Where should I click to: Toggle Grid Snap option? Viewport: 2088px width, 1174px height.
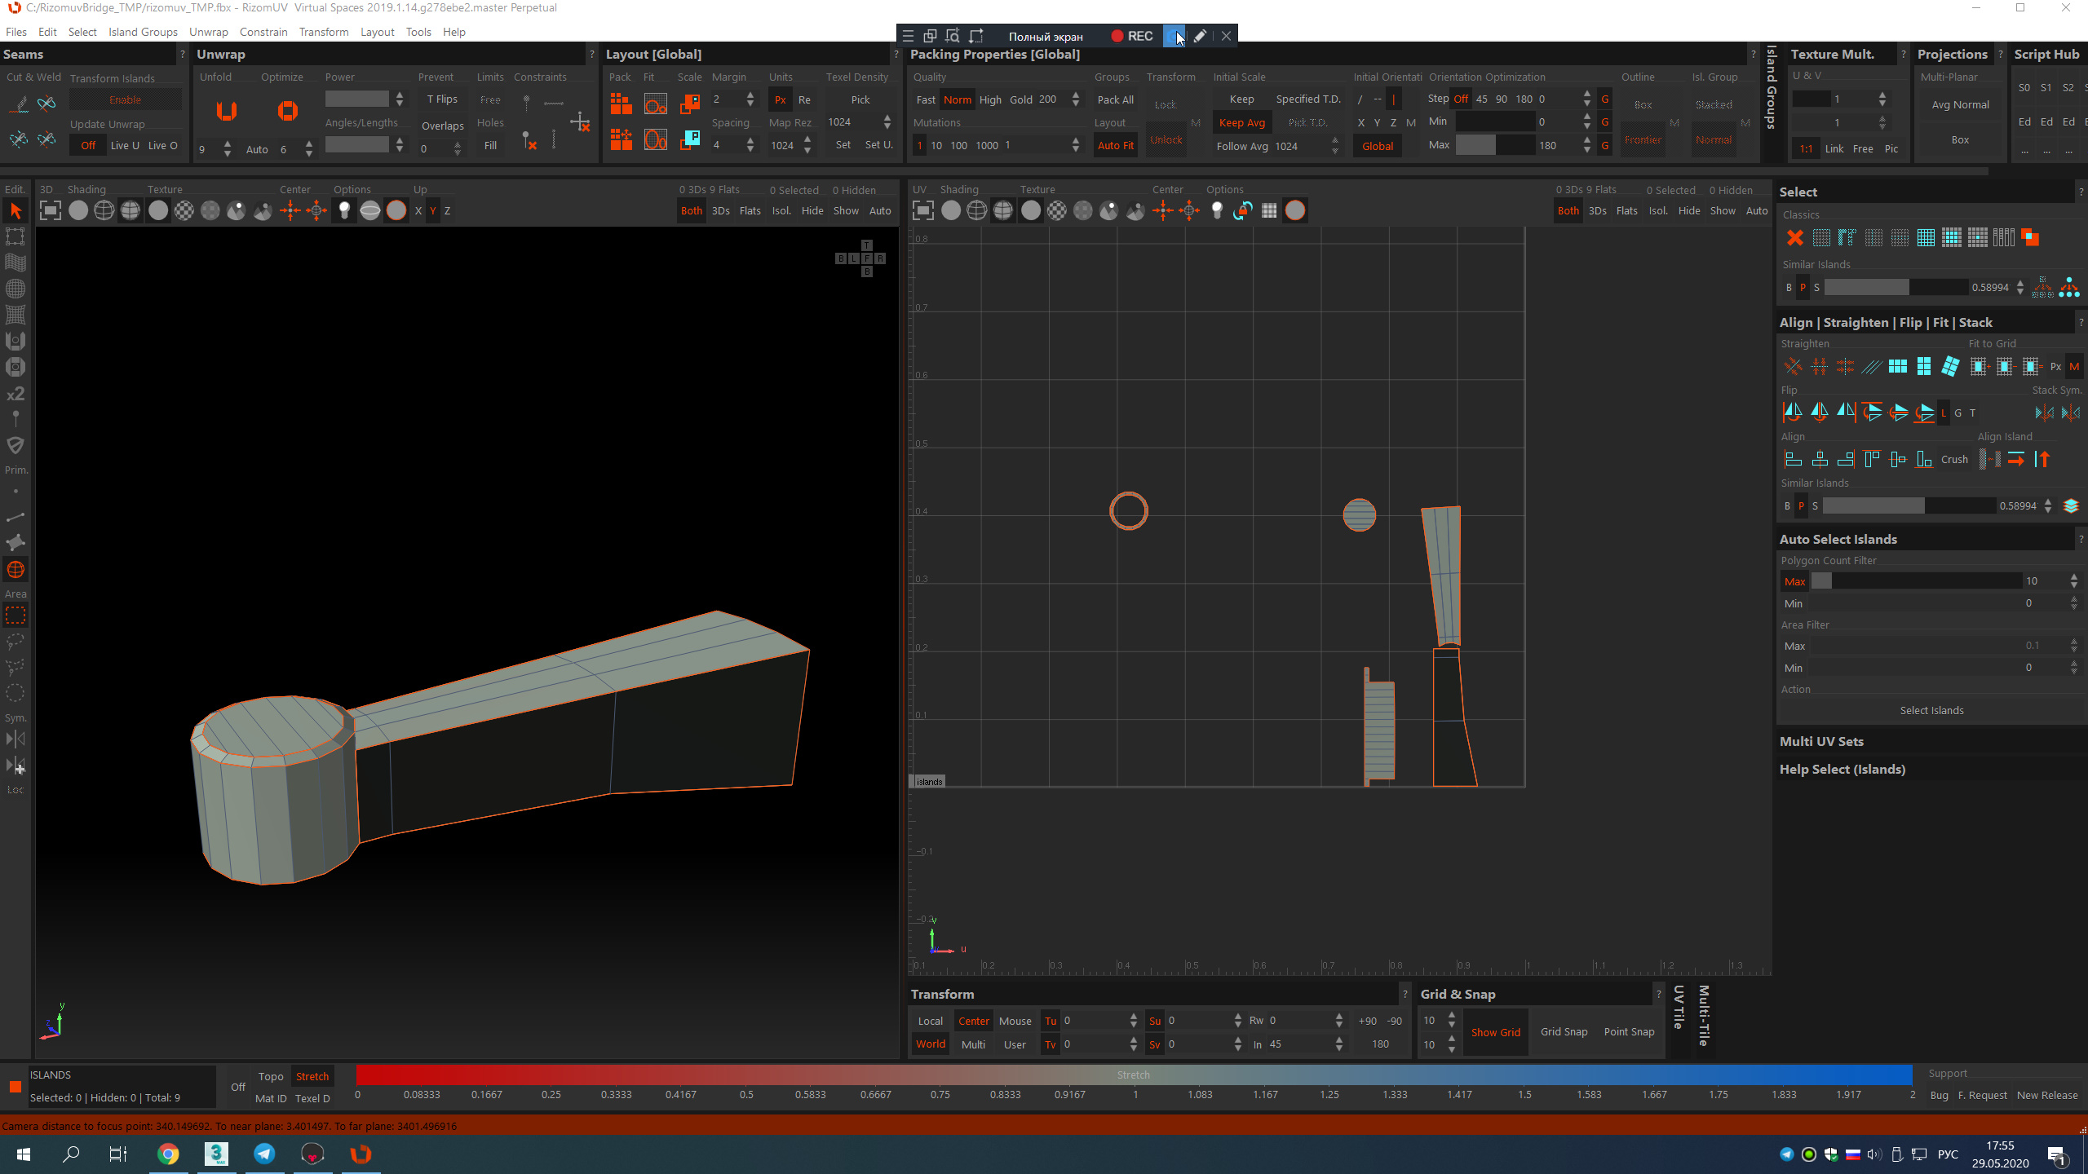1564,1032
